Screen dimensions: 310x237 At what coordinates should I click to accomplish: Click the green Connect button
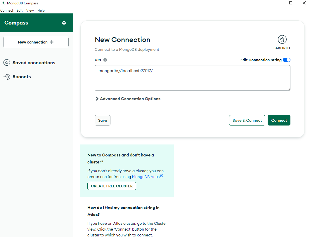pos(279,120)
